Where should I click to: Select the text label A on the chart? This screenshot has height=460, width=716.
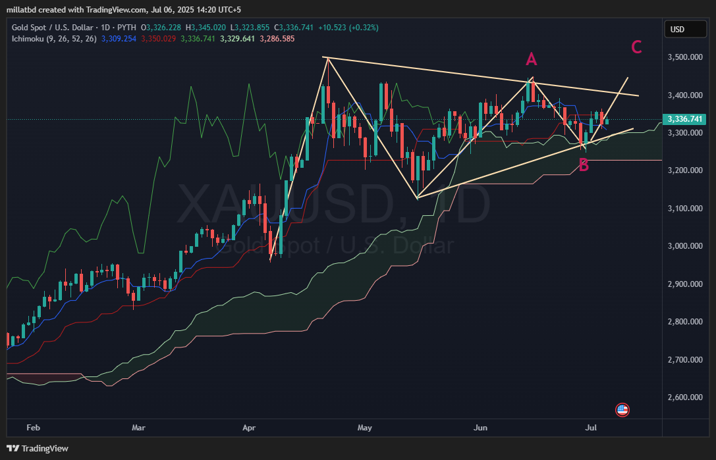coord(531,59)
